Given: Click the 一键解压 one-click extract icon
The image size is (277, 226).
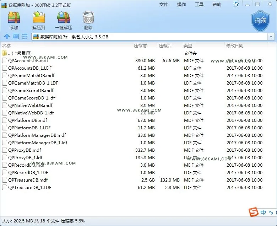Looking at the screenshot, I should pyautogui.click(x=64, y=17).
